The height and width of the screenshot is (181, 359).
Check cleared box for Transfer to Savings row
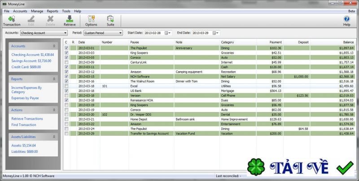click(x=66, y=134)
